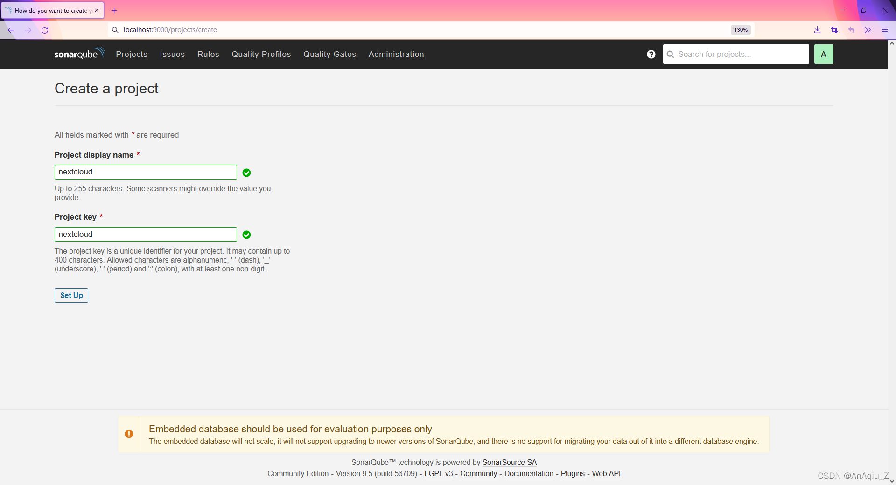
Task: Open the Web API link
Action: point(606,473)
